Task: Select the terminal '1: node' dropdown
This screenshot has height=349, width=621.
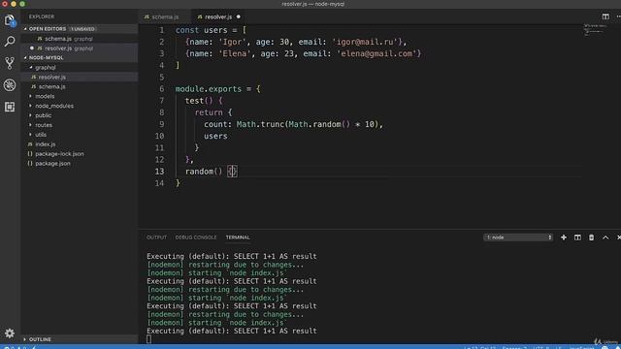Action: click(518, 238)
